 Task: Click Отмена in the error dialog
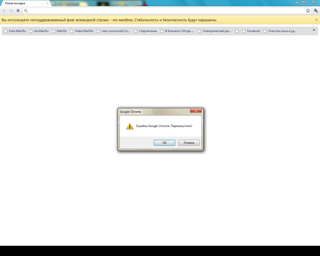click(189, 143)
